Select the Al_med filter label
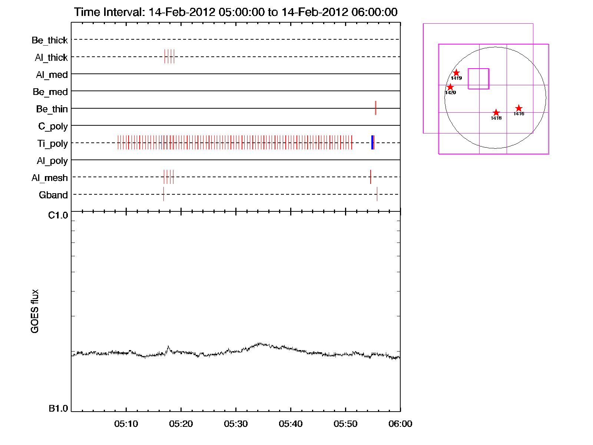This screenshot has height=445, width=593. click(52, 75)
